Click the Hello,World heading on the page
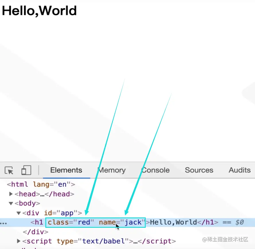Viewport: 255px width, 249px height. point(39,11)
